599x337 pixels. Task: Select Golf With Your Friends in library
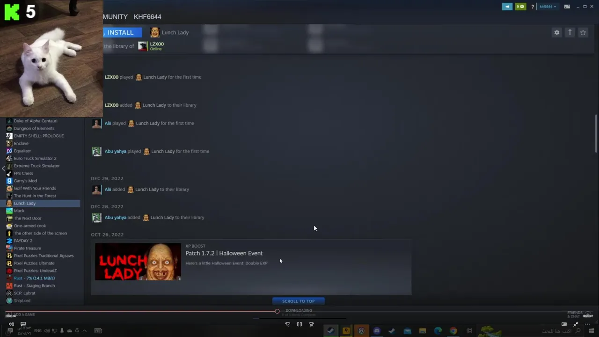pos(35,188)
